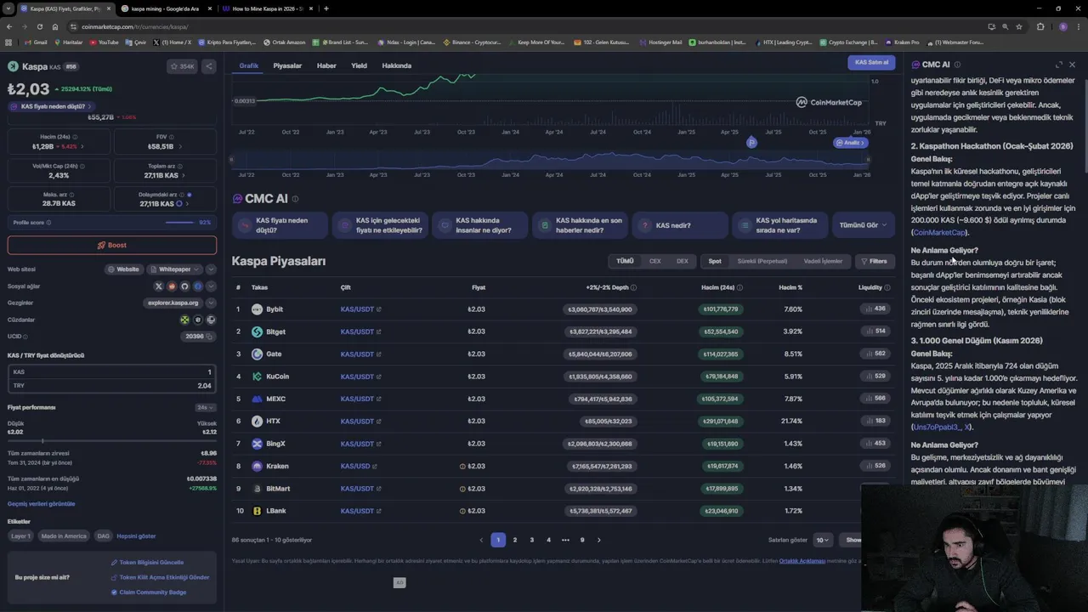Click the P marker on chart timeline
The width and height of the screenshot is (1088, 612).
751,143
